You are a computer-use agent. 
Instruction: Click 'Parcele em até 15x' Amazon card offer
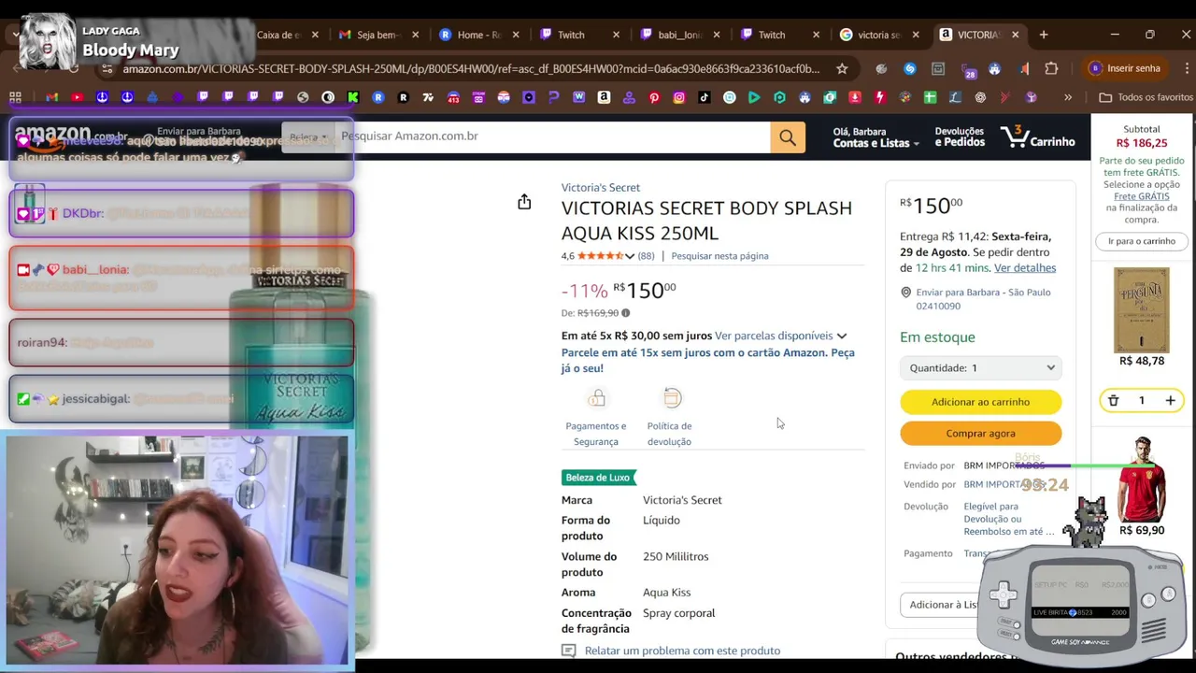coord(707,361)
